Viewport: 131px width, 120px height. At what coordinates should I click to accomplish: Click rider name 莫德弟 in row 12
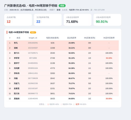click(17, 99)
